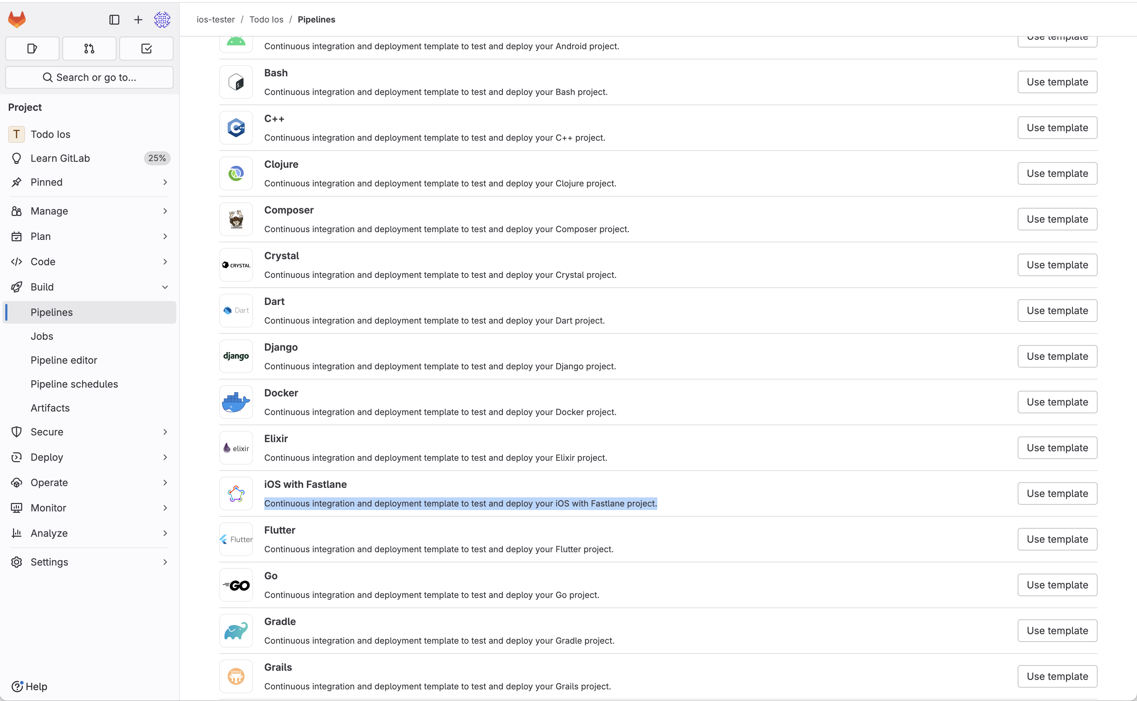Toggle the sidebar collapse icon

(114, 19)
